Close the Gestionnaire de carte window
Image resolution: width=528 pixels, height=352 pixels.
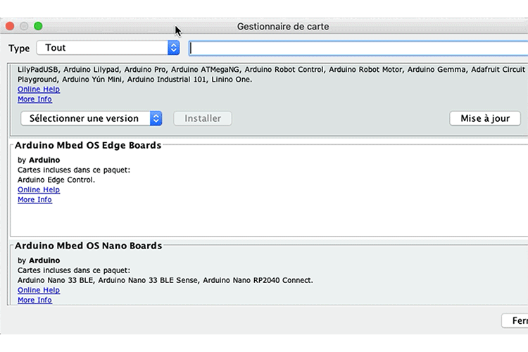pyautogui.click(x=10, y=26)
